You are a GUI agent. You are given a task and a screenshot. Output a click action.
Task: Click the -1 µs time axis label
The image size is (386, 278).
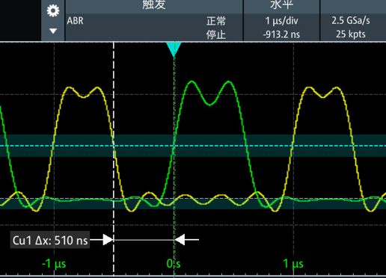54,264
